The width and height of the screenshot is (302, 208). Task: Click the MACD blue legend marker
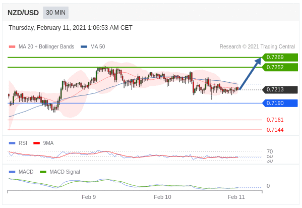(x=12, y=172)
